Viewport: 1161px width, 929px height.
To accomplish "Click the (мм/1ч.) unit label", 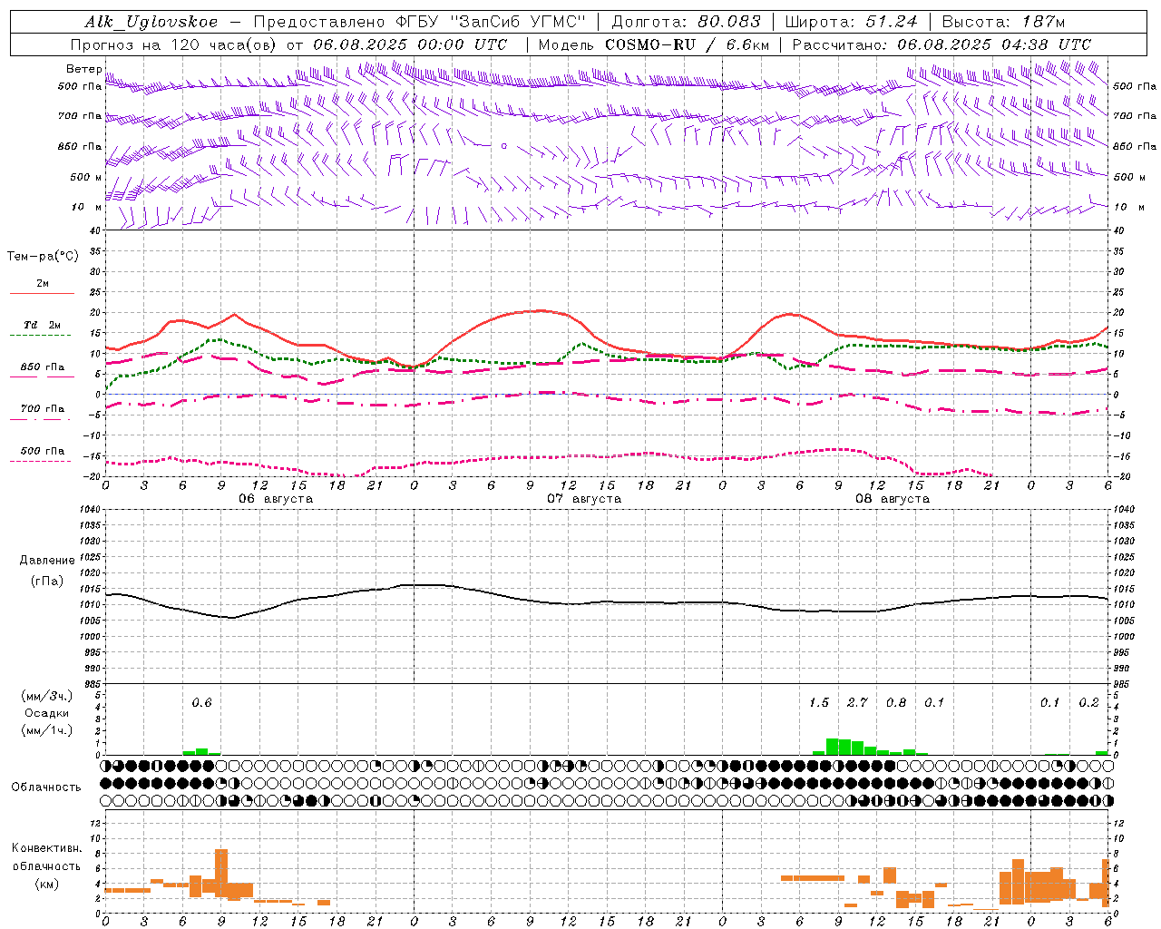I will click(46, 730).
